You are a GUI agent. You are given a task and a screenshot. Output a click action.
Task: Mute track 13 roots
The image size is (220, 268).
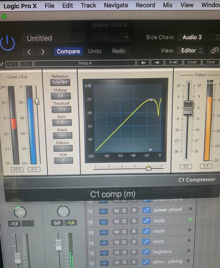click(117, 232)
